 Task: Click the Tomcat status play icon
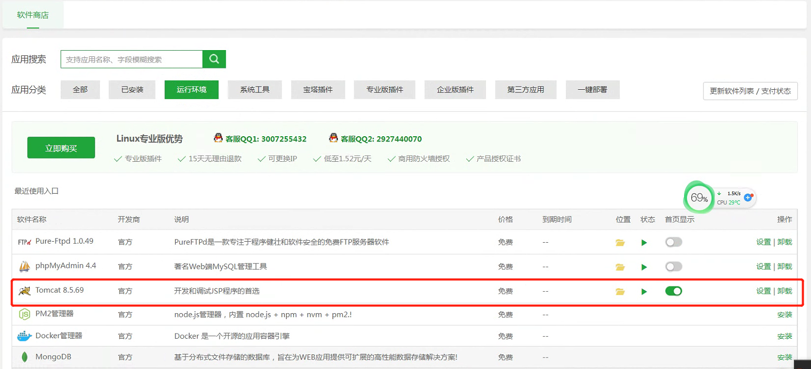[x=644, y=291]
